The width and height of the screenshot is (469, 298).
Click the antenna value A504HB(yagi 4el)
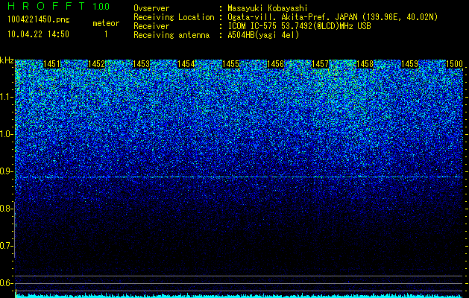tap(263, 35)
